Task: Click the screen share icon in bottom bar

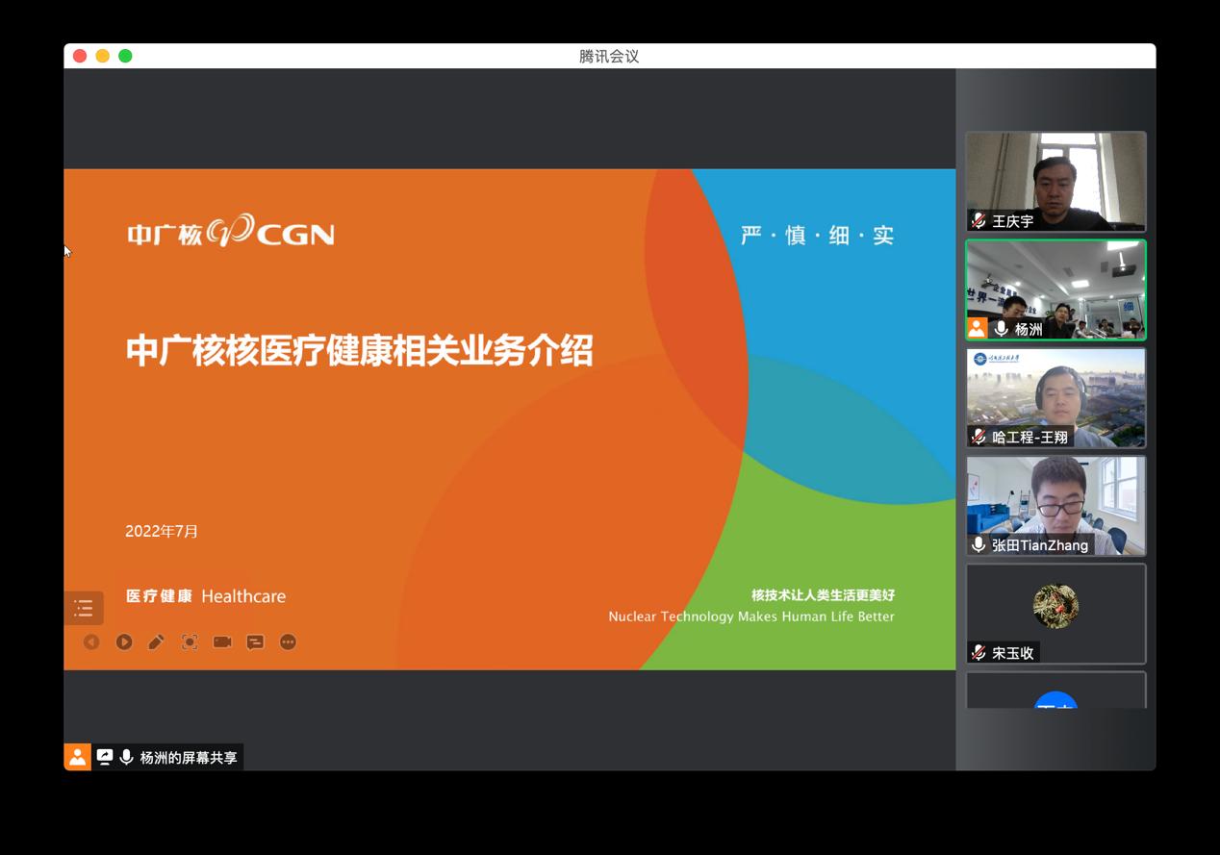Action: click(105, 757)
